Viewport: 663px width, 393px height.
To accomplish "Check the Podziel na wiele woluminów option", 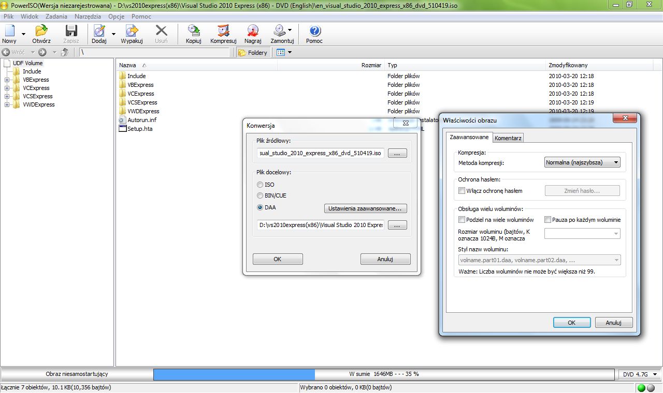I will click(462, 220).
